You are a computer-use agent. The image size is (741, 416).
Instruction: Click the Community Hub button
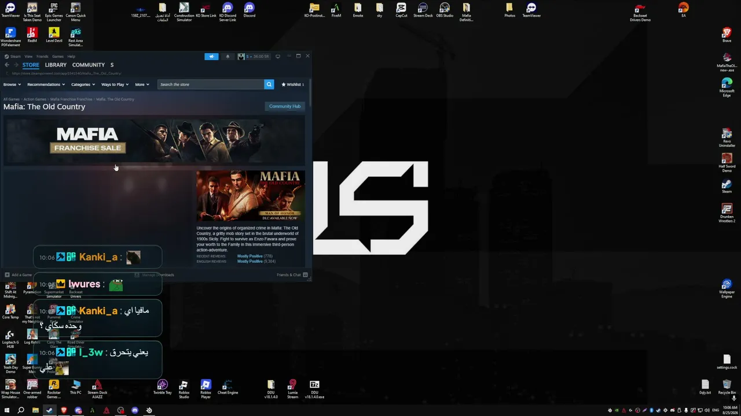click(x=285, y=106)
